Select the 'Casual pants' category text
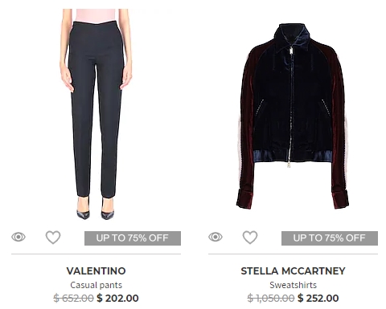This screenshot has width=386, height=309. pos(96,285)
